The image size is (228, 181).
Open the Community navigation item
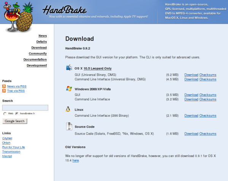pos(38,54)
